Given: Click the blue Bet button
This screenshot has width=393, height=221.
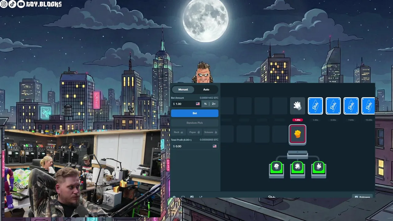Looking at the screenshot, I should click(195, 113).
